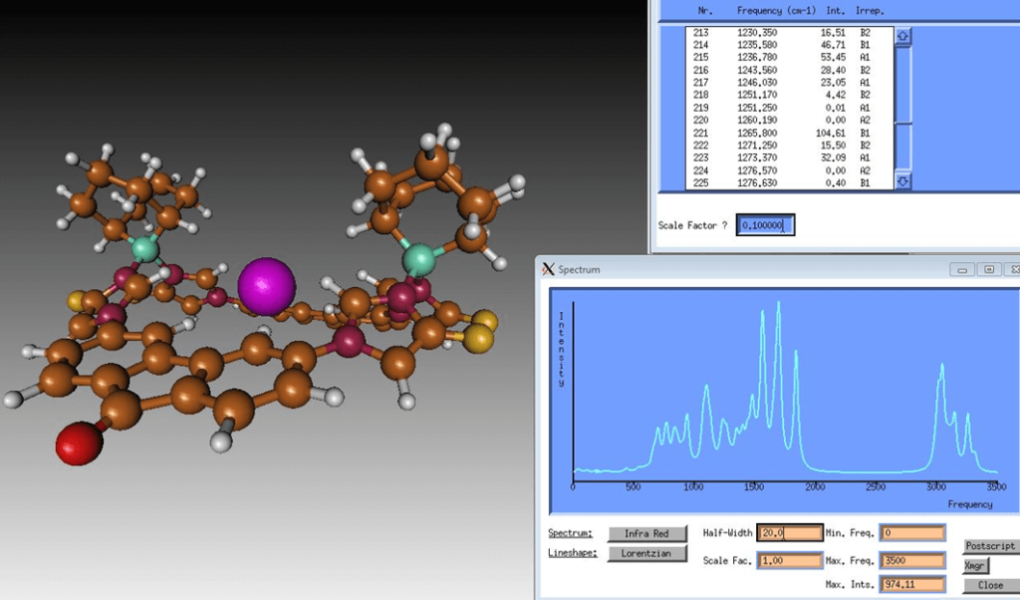This screenshot has width=1020, height=600.
Task: Open the Infra Red spectrum type selector
Action: pos(646,533)
